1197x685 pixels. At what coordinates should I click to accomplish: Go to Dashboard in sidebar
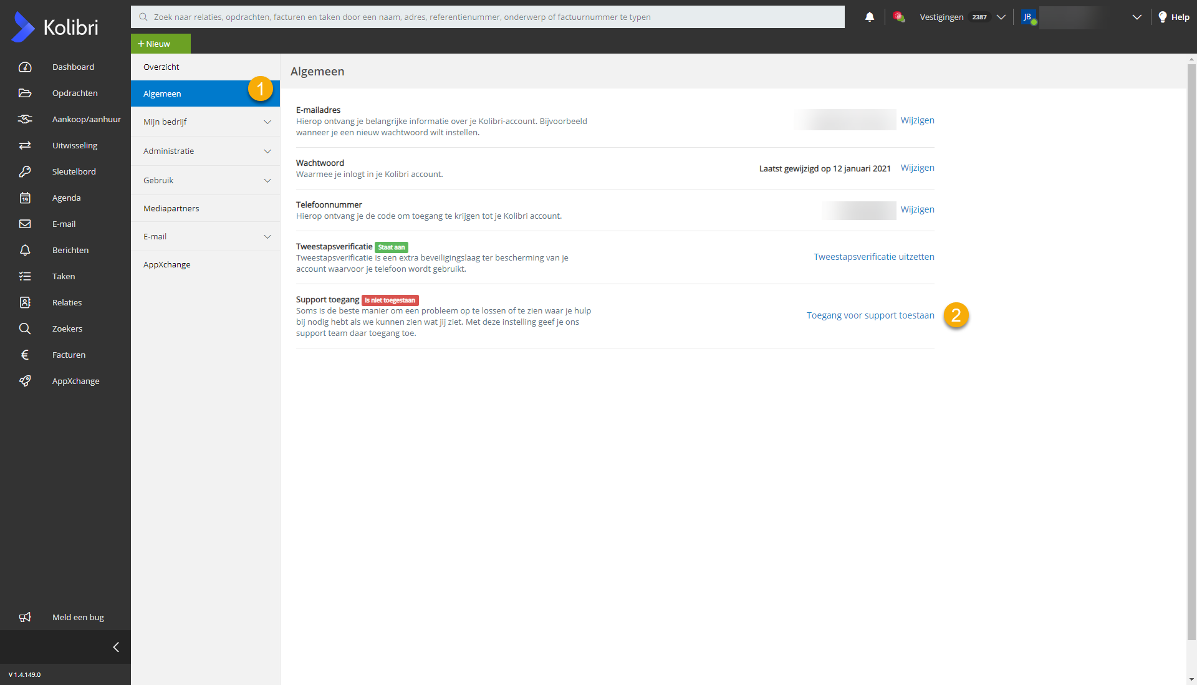[73, 67]
